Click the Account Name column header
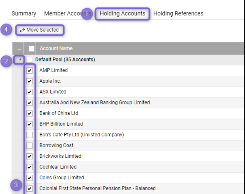Image resolution: width=245 pixels, height=194 pixels. 56,48
